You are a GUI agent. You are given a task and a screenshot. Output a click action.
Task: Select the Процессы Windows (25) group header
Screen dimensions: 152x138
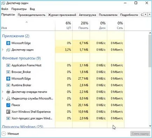click(23, 126)
